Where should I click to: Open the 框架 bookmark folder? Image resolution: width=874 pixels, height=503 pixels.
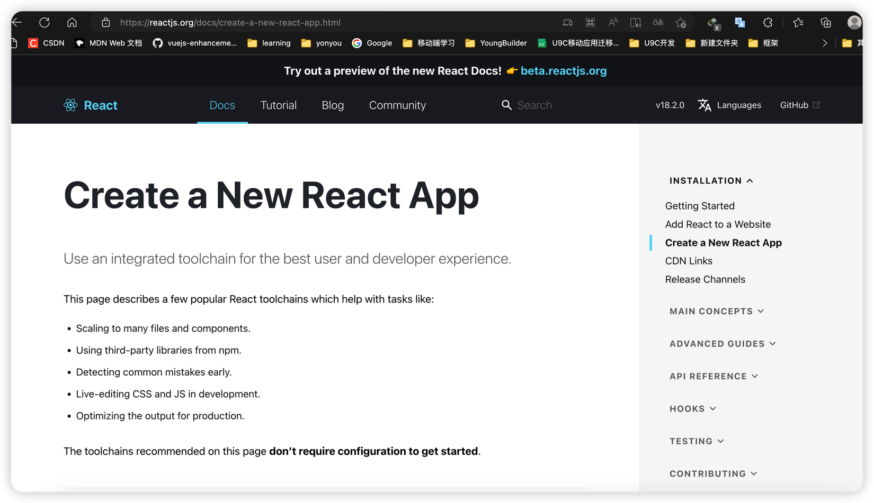tap(763, 43)
